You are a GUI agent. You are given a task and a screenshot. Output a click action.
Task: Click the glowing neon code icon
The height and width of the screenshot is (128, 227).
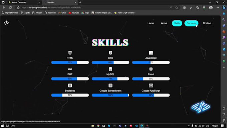point(201,107)
